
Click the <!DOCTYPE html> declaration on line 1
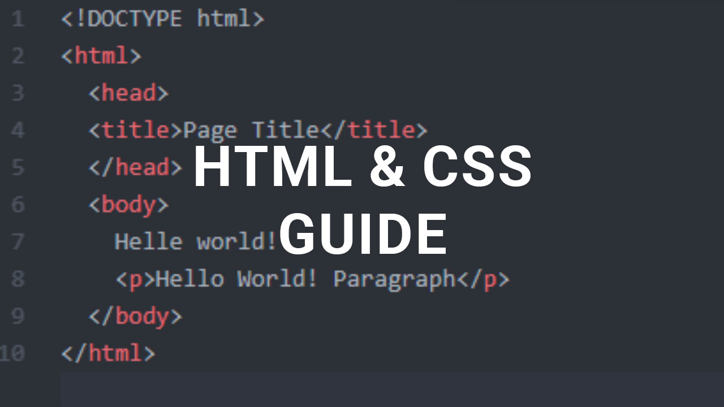coord(162,19)
